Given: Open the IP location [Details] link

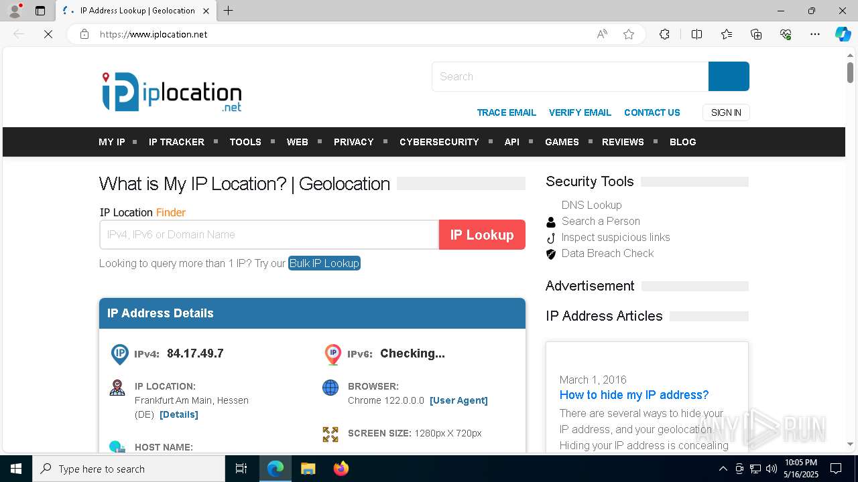Looking at the screenshot, I should click(179, 414).
